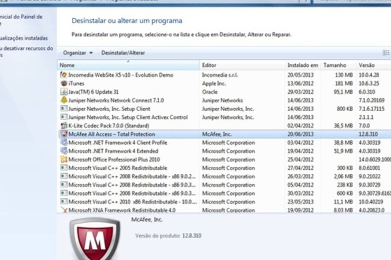Click the Microsoft XNA Framework icon
391x260 pixels.
[x=64, y=210]
